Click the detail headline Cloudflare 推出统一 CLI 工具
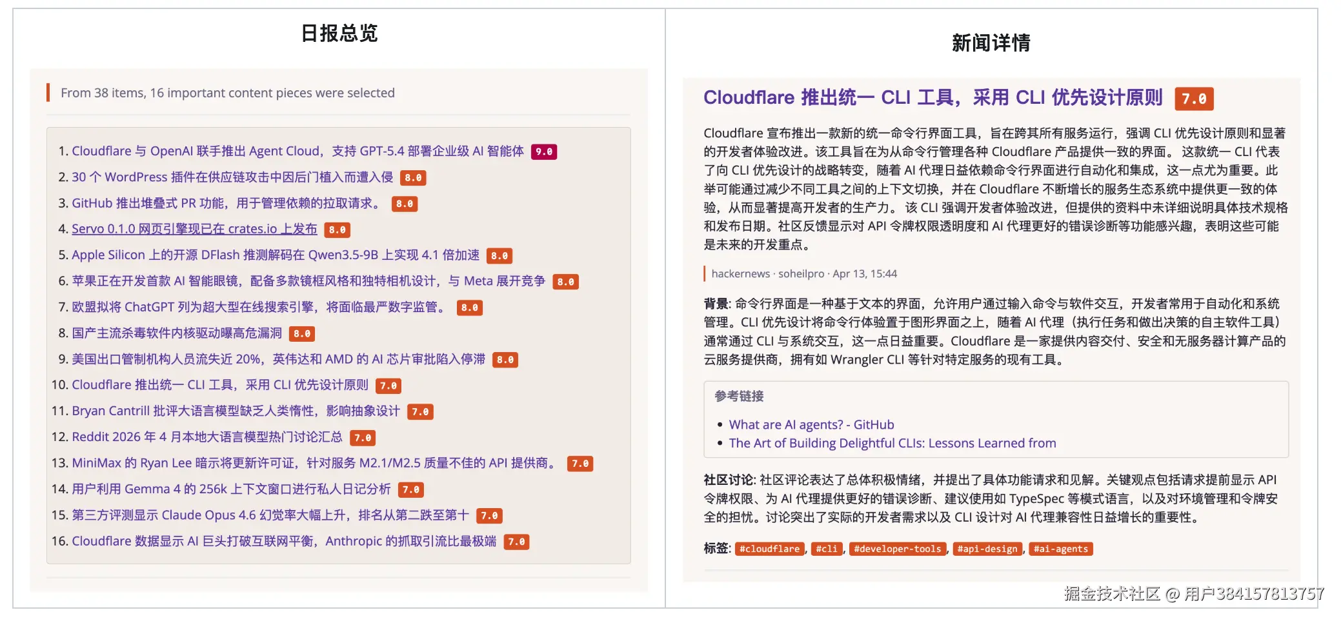This screenshot has height=619, width=1341. click(933, 97)
